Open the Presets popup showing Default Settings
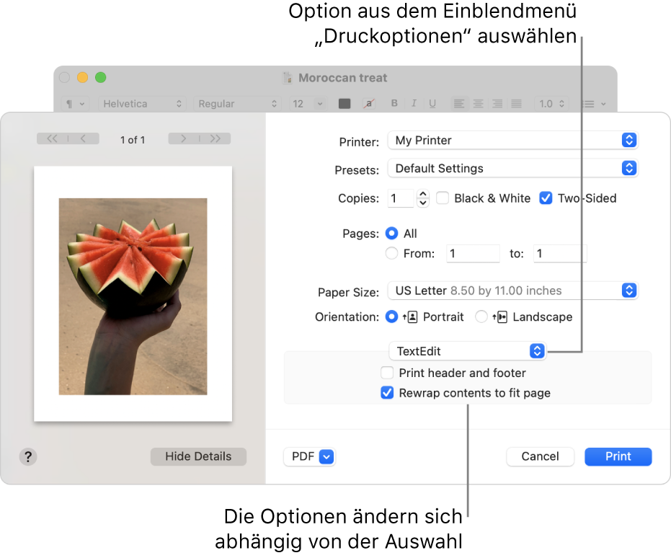Screen dimensions: 671x558 pyautogui.click(x=512, y=168)
